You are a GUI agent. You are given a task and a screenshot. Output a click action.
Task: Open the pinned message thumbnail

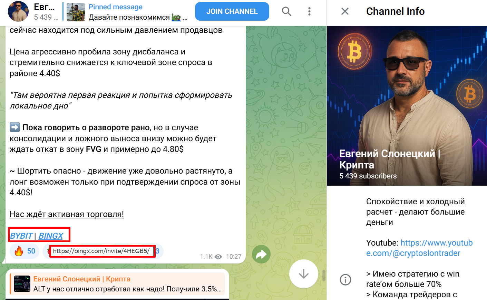click(76, 12)
